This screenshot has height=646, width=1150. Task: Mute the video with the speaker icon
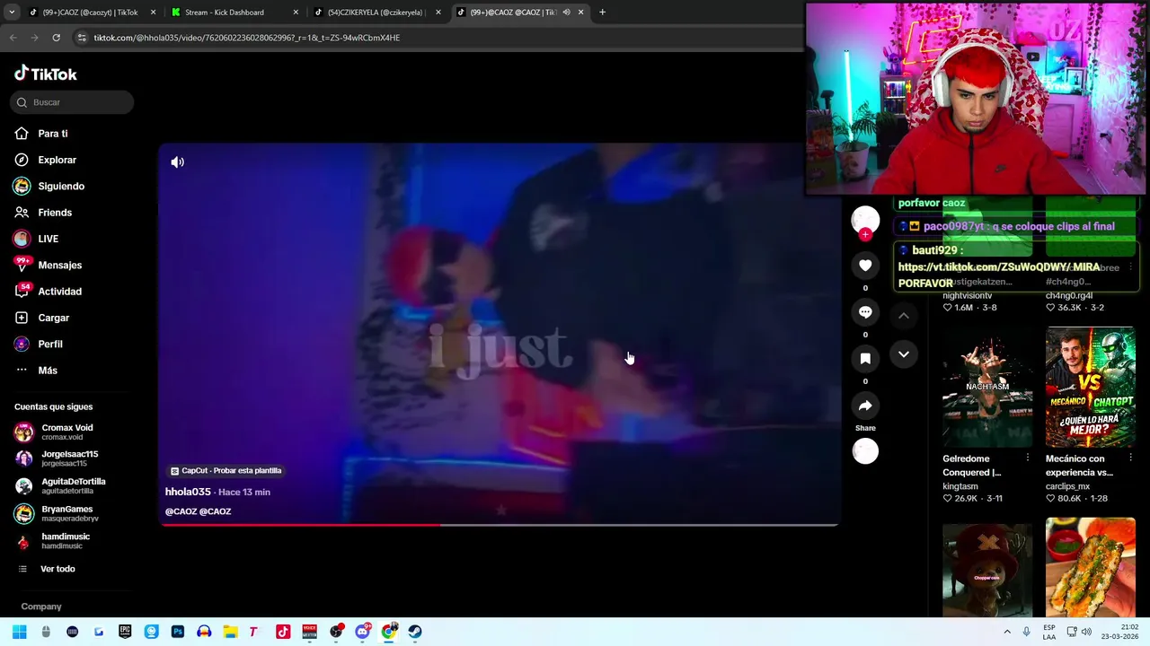pyautogui.click(x=178, y=162)
